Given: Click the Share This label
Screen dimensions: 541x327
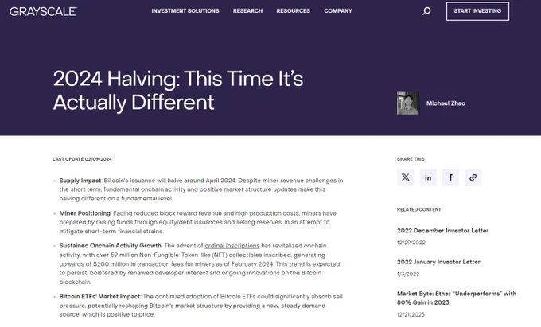Looking at the screenshot, I should [x=411, y=159].
